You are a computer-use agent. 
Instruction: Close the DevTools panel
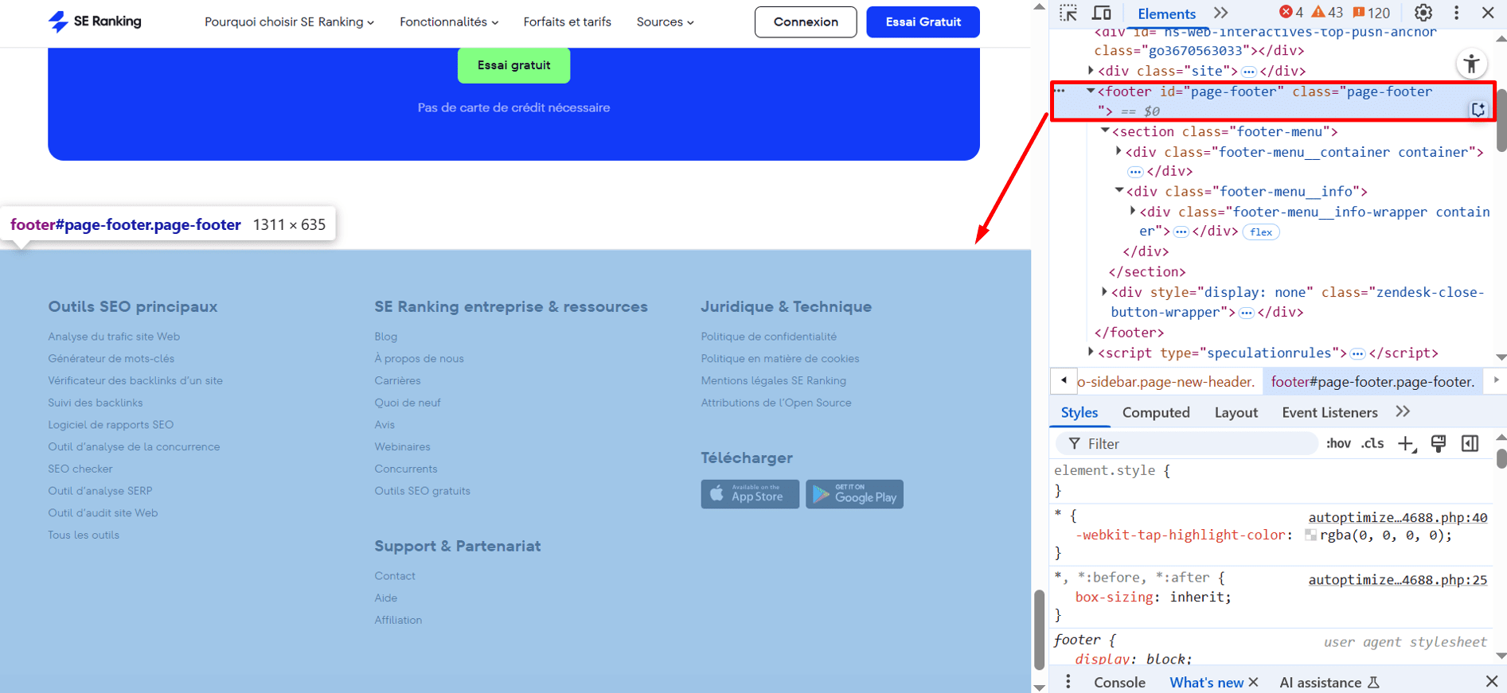(1488, 13)
